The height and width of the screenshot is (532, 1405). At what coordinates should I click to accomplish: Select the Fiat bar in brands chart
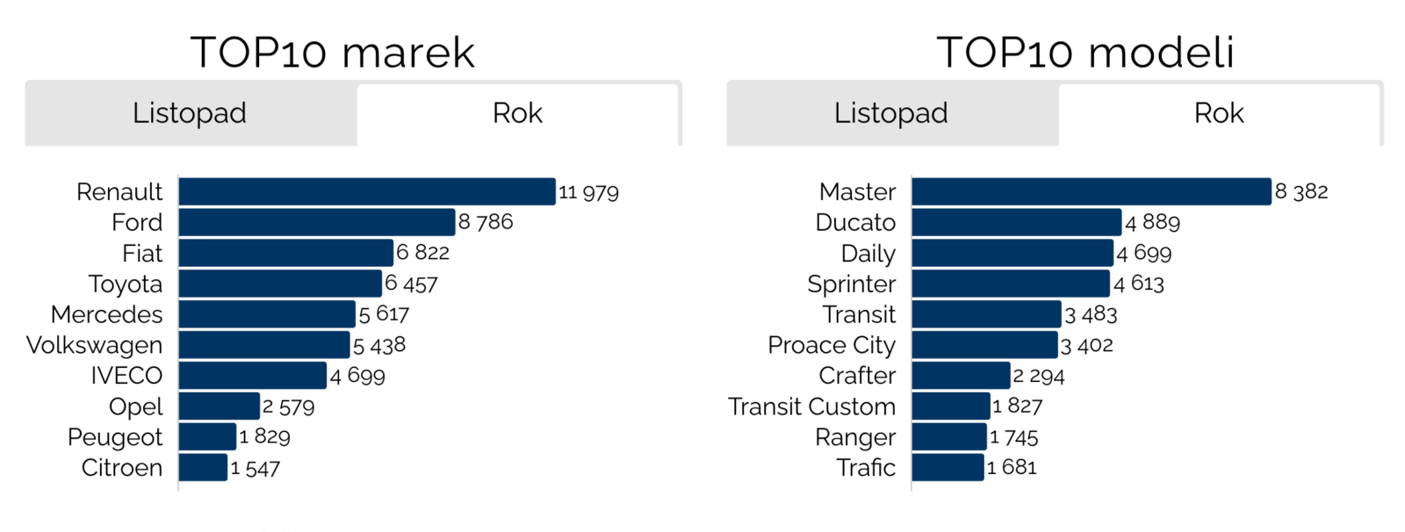(286, 253)
